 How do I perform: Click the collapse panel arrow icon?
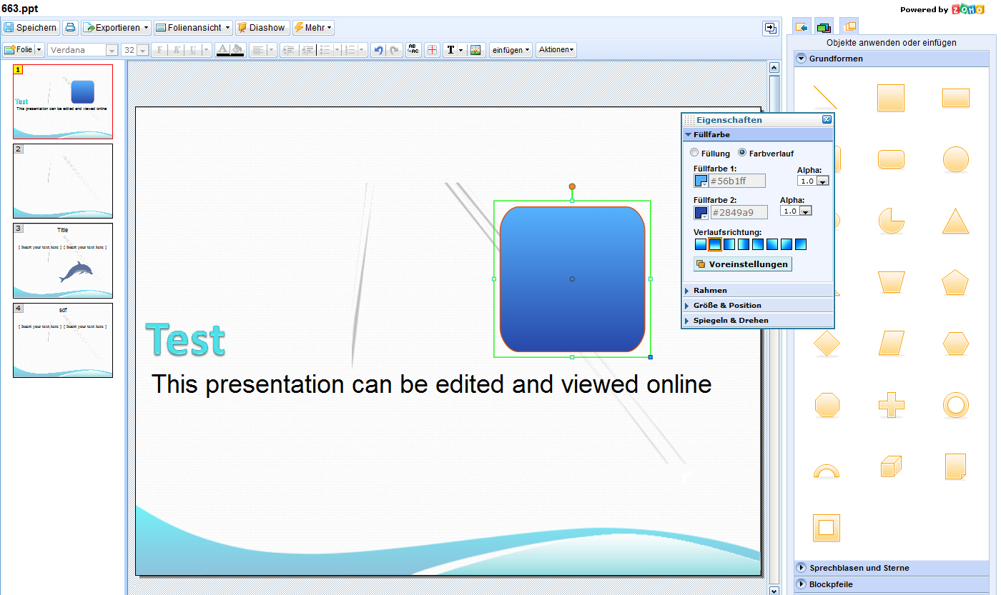[x=770, y=28]
